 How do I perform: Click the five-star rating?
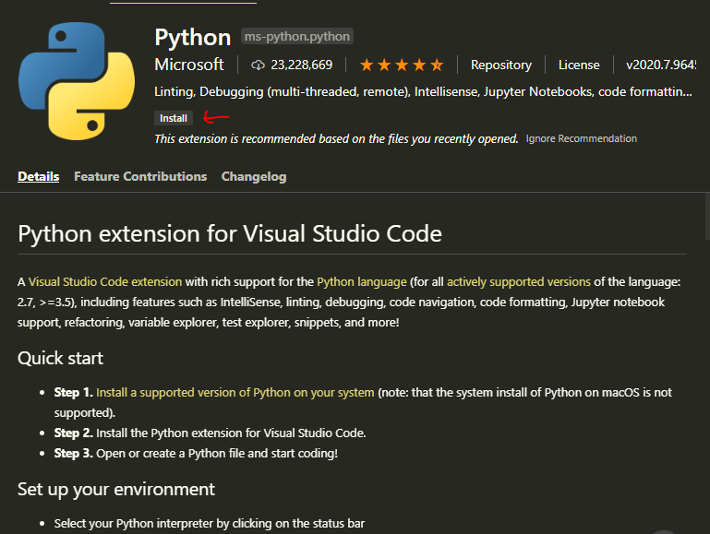click(402, 65)
